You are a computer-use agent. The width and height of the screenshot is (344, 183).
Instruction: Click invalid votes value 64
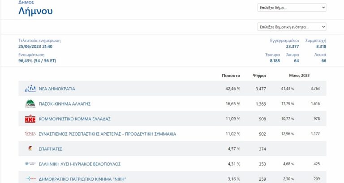[297, 61]
